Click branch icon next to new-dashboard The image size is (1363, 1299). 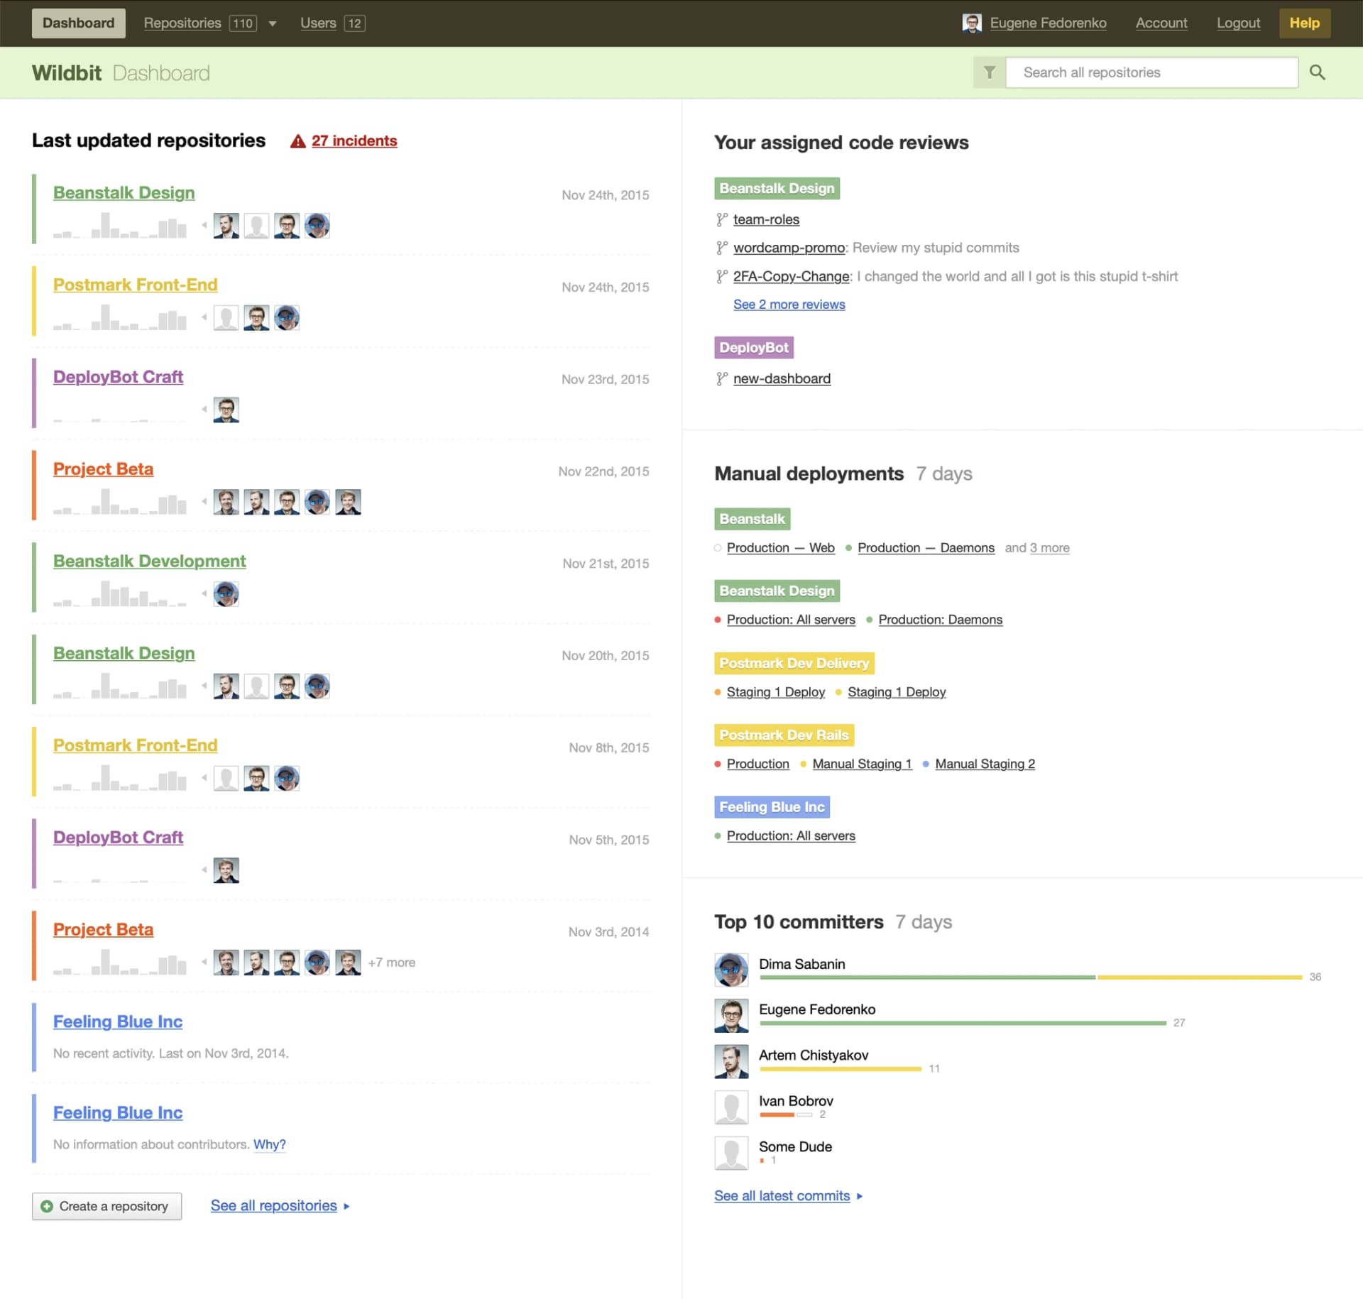(x=722, y=379)
